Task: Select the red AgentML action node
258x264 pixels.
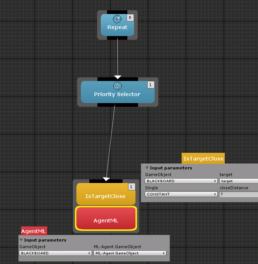Action: 106,218
